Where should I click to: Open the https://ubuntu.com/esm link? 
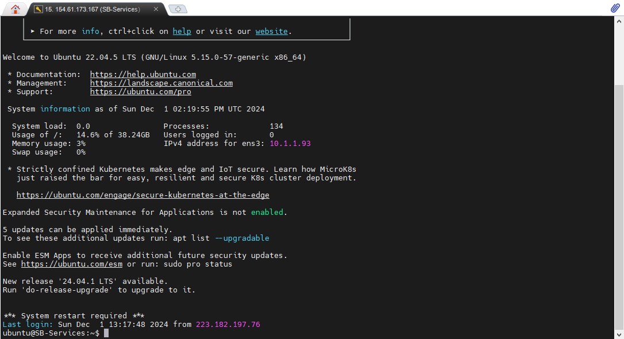(72, 264)
